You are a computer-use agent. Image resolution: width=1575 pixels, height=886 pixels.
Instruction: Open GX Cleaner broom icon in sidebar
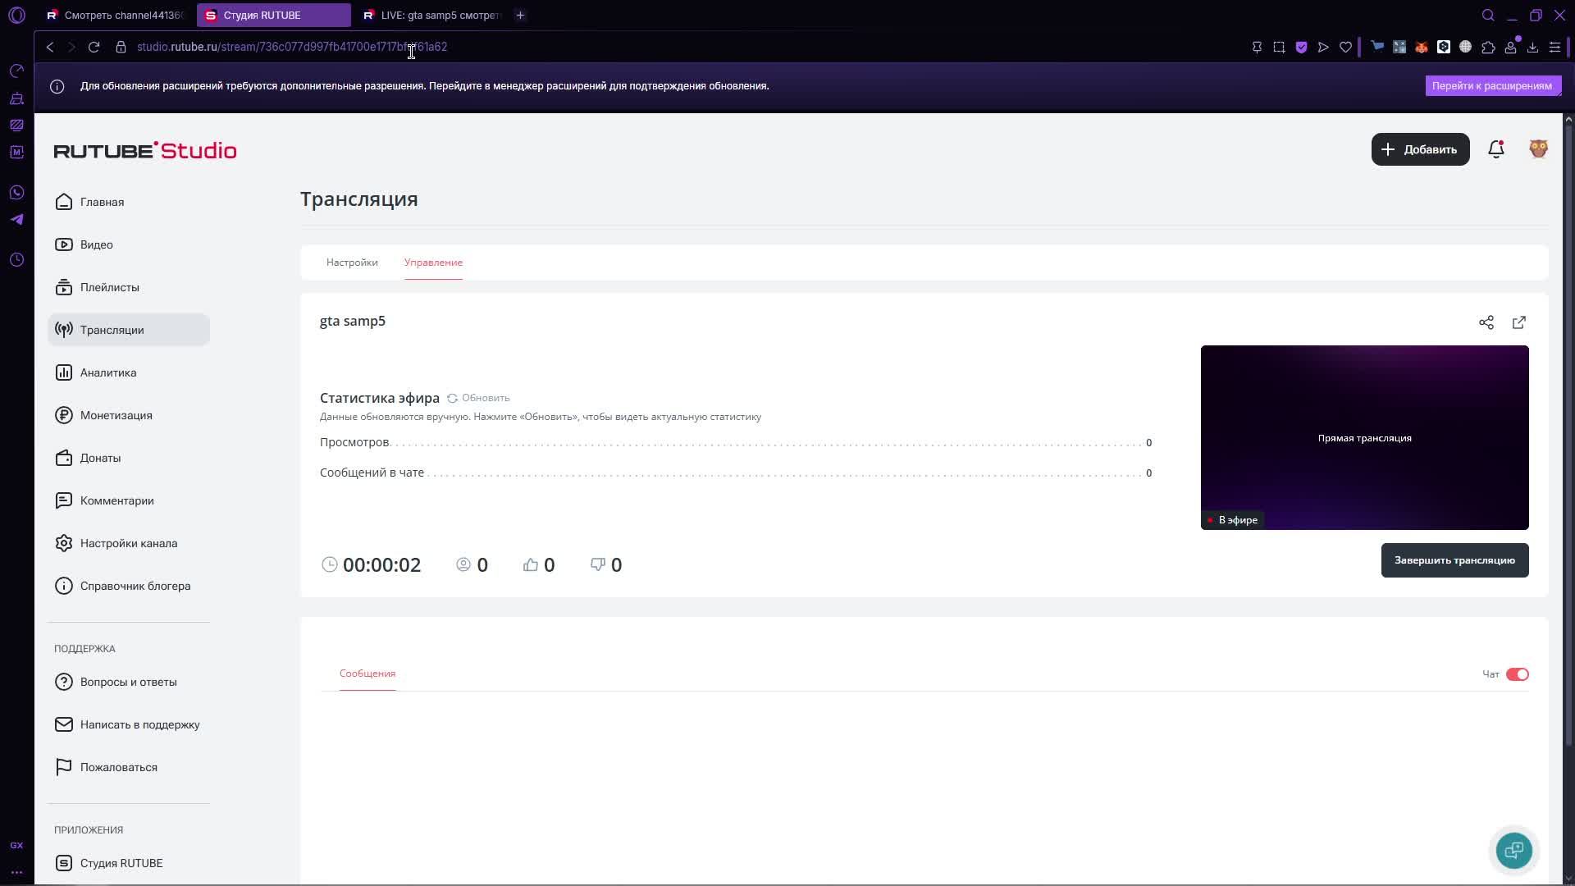point(16,98)
